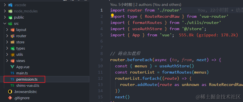
Task: Click the TS icon beside permission.ts
Action: [x=12, y=79]
